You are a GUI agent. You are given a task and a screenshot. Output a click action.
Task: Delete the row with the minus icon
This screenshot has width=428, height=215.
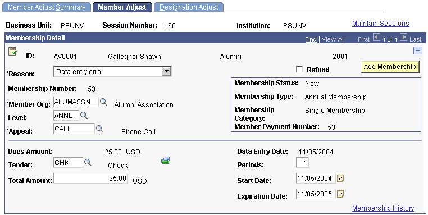[418, 51]
